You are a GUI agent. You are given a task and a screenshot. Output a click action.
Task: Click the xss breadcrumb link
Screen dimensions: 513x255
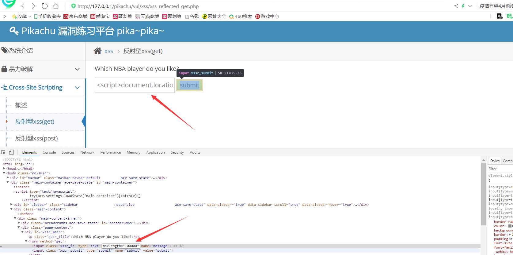[x=109, y=51]
